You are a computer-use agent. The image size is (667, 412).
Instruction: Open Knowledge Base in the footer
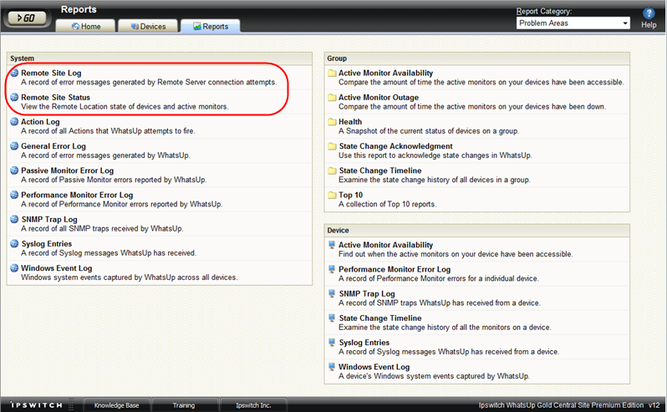click(x=116, y=405)
